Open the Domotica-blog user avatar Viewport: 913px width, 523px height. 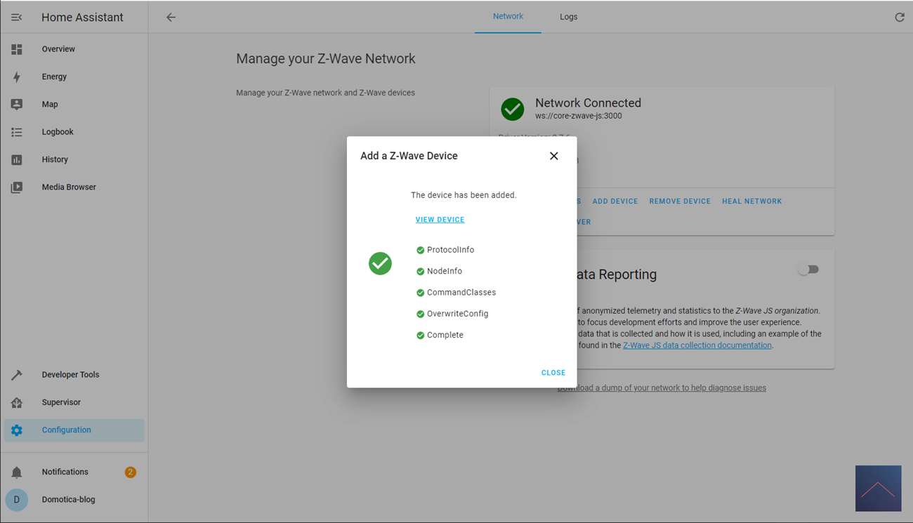coord(17,500)
